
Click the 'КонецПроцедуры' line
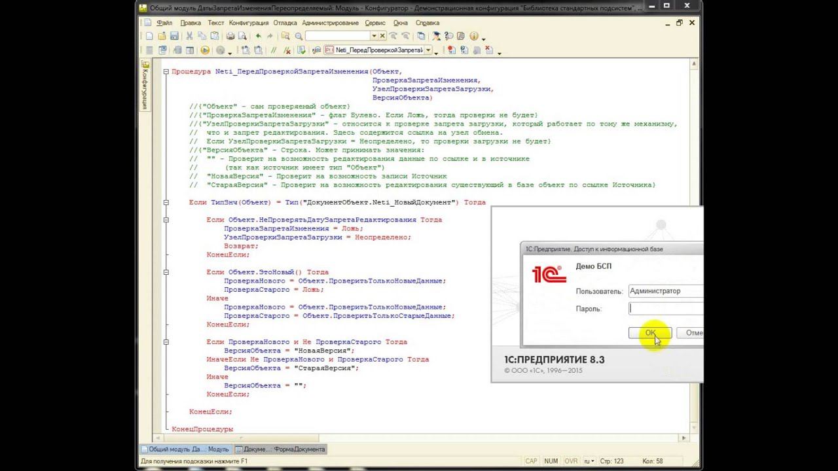click(202, 429)
